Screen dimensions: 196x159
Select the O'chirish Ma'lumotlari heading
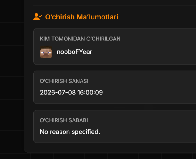(81, 17)
